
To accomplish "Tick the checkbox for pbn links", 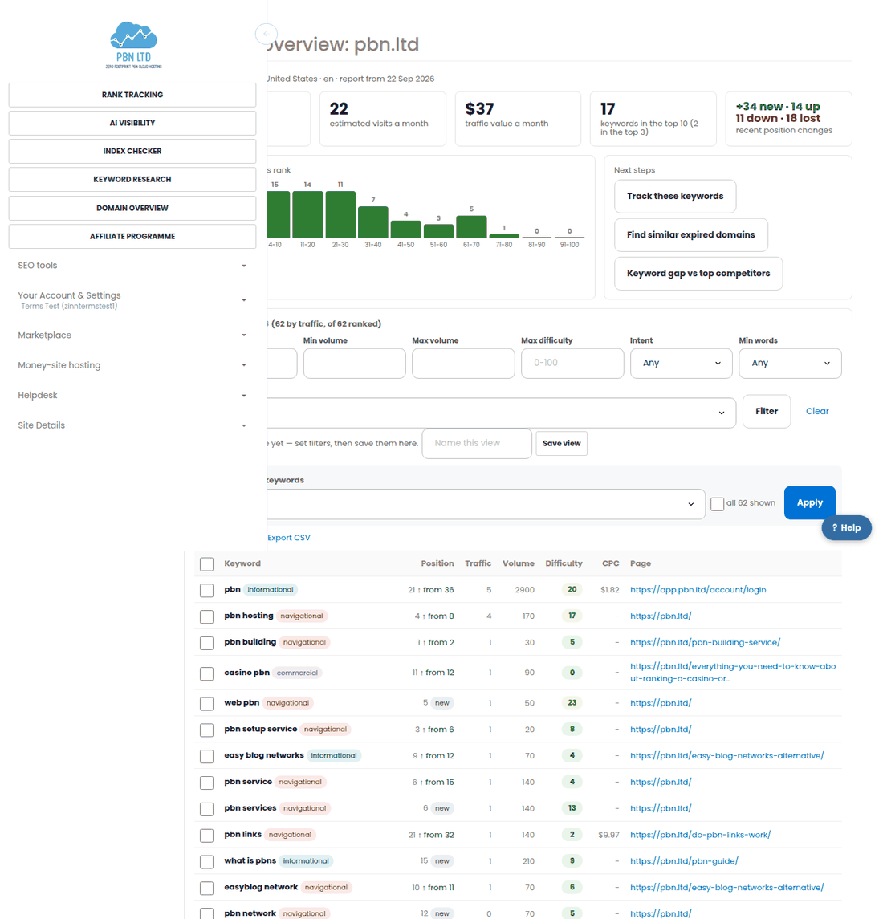I will tap(206, 836).
